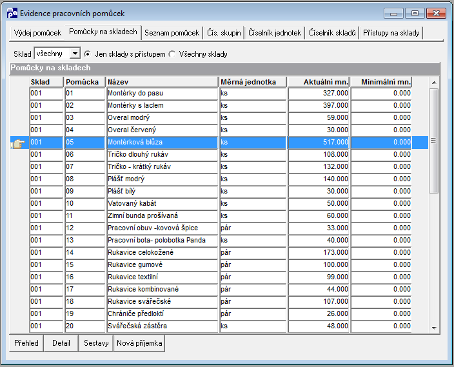Open Číselník skladů tab
The image size is (454, 367).
[332, 33]
